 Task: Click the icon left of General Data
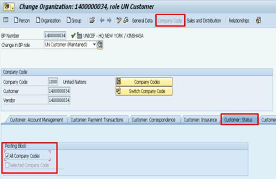pyautogui.click(x=126, y=20)
